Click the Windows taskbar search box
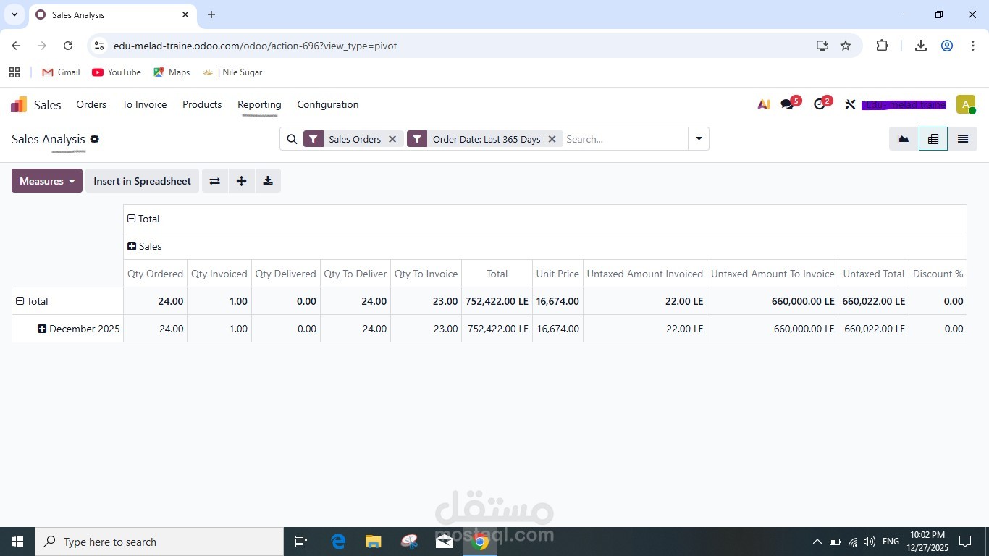 tap(159, 542)
